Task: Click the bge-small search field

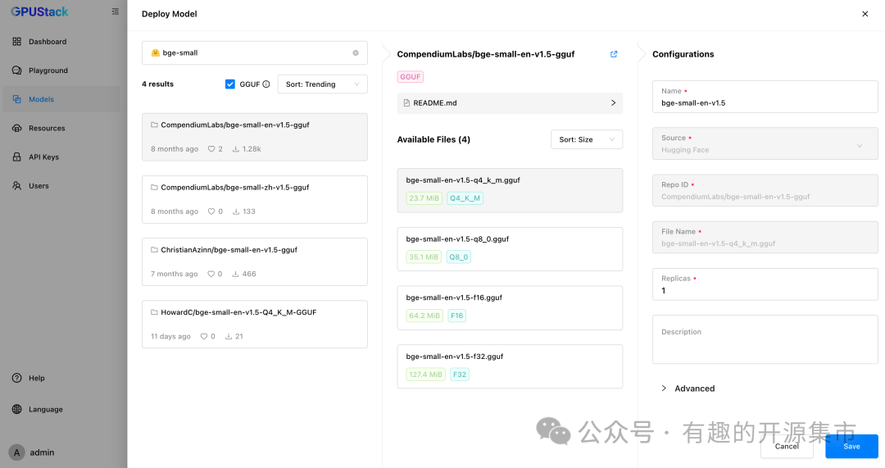Action: coord(255,52)
